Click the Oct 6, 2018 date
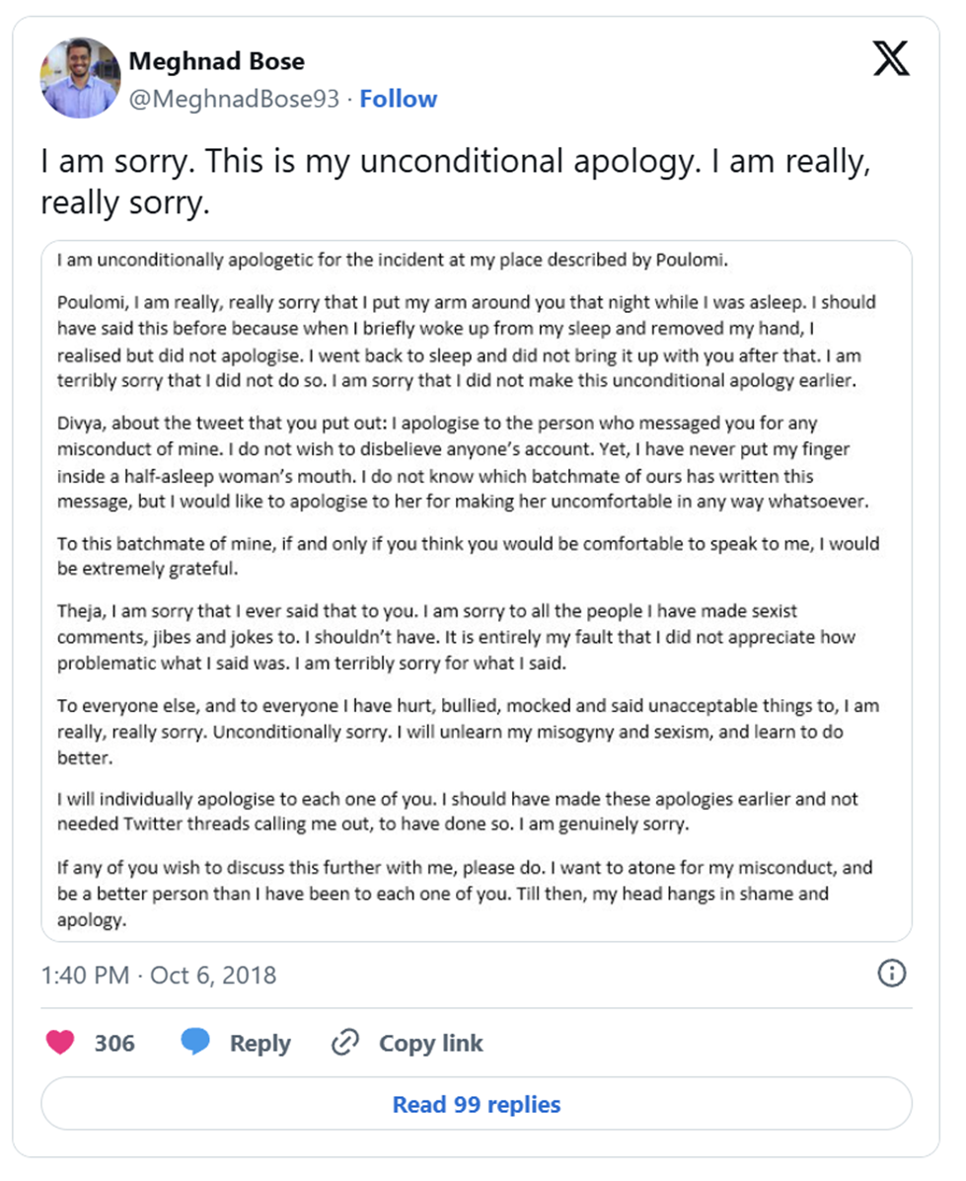The width and height of the screenshot is (966, 1181). (212, 976)
